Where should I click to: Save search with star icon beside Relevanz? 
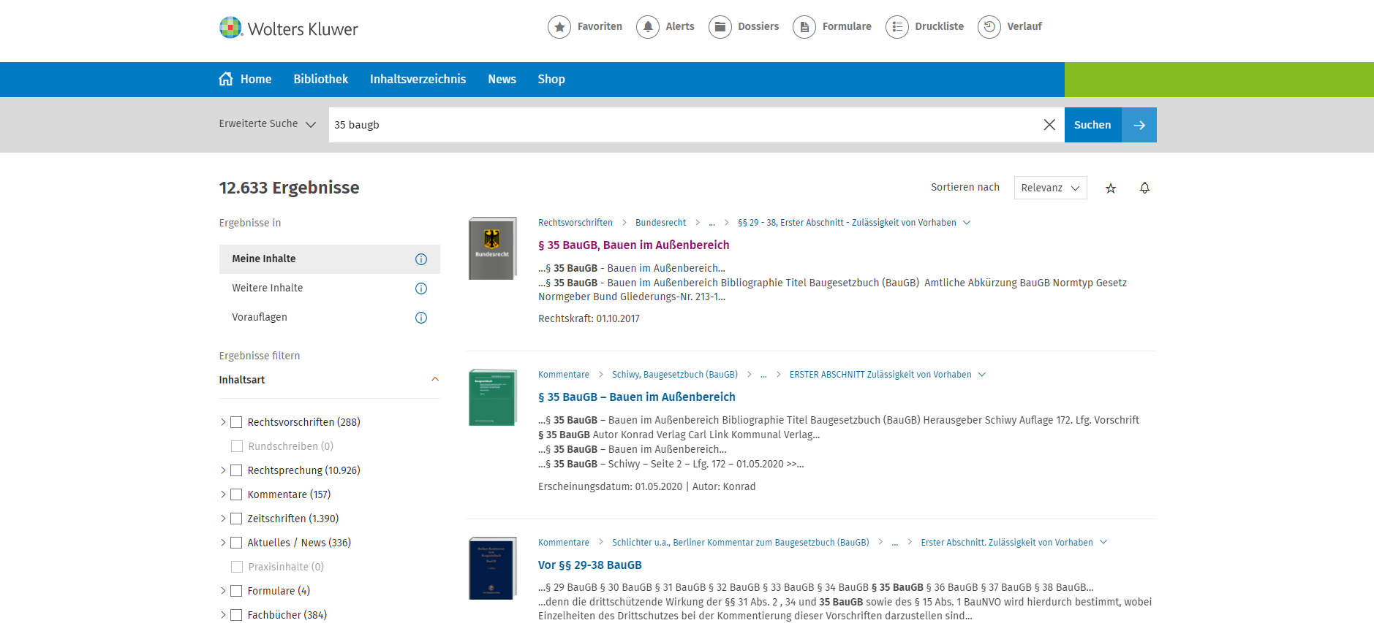pos(1110,188)
